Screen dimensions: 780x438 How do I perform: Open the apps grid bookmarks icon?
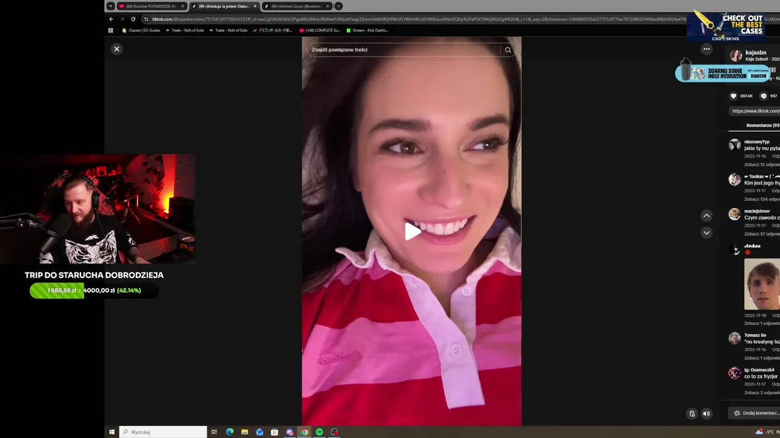click(x=110, y=30)
